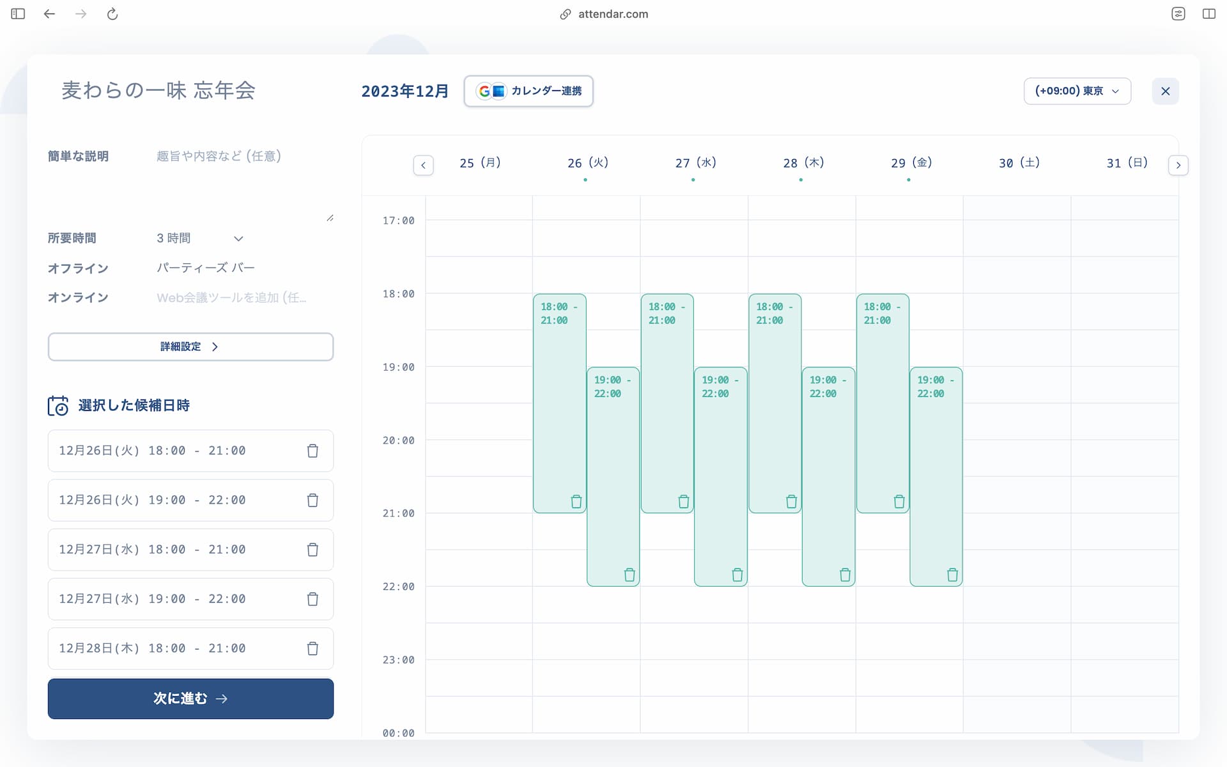Click 次に進む to proceed
Image resolution: width=1227 pixels, height=767 pixels.
(x=190, y=699)
